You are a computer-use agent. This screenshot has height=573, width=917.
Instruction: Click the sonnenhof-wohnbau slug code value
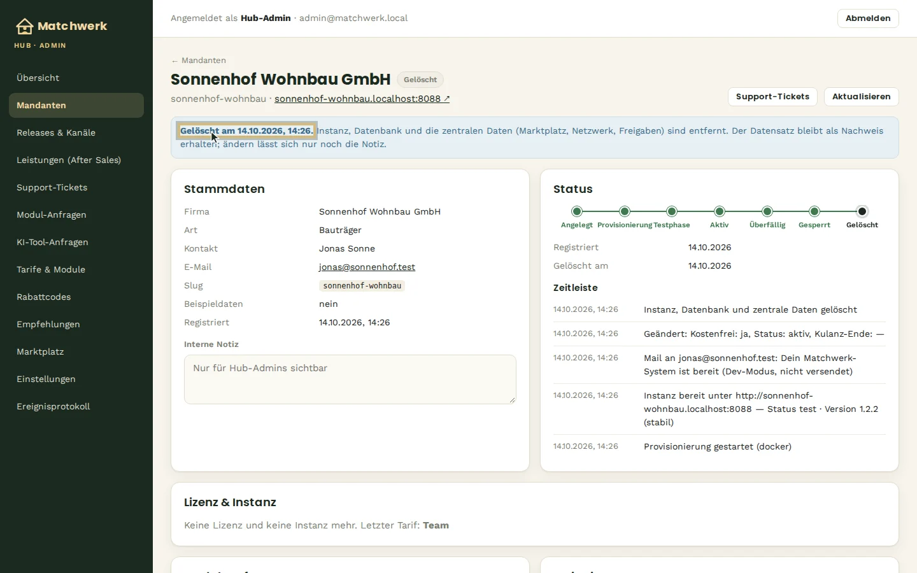coord(362,286)
